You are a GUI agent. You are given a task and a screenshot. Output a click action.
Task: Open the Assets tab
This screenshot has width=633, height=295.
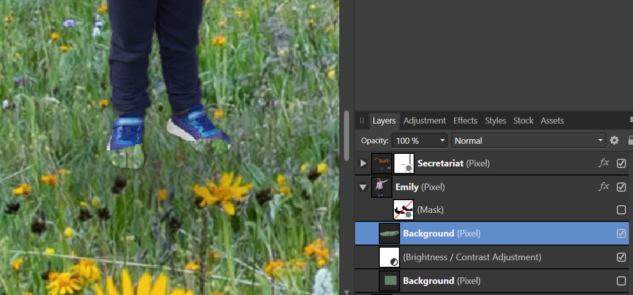pyautogui.click(x=552, y=121)
